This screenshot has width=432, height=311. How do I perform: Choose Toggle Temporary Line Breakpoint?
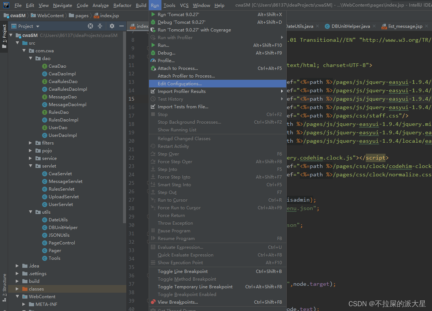(218, 287)
